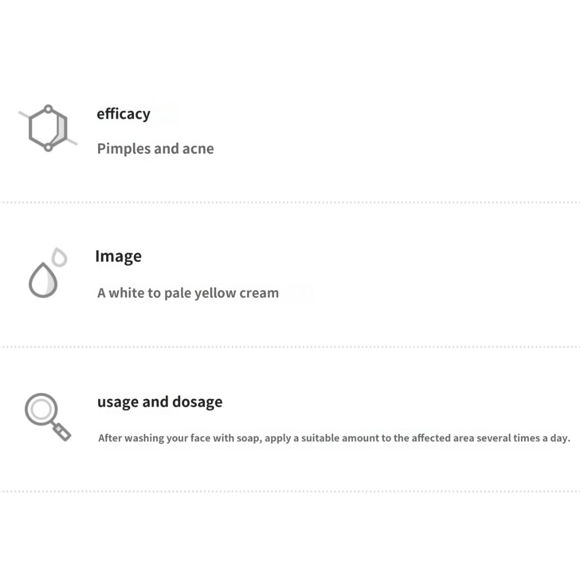Click the word "cream" in the image description
The image size is (580, 580).
[262, 293]
